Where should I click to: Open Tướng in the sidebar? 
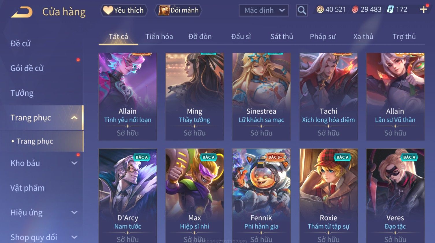pyautogui.click(x=22, y=93)
